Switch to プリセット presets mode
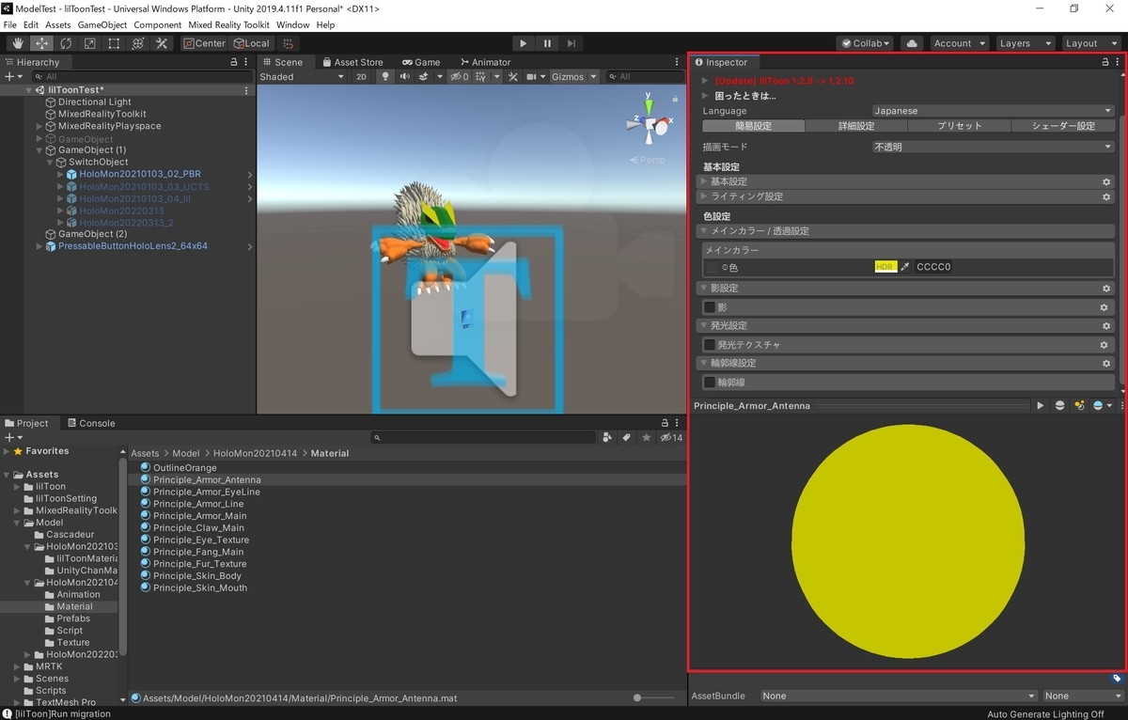Screen dimensions: 1128x720 (959, 126)
